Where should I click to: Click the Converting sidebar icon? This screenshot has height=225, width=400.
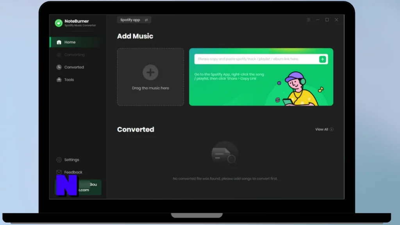59,55
